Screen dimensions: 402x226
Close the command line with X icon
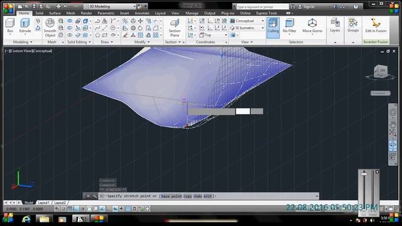pyautogui.click(x=88, y=196)
